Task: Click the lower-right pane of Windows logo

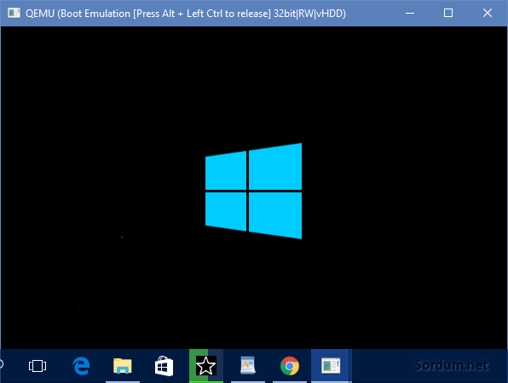Action: pos(275,215)
